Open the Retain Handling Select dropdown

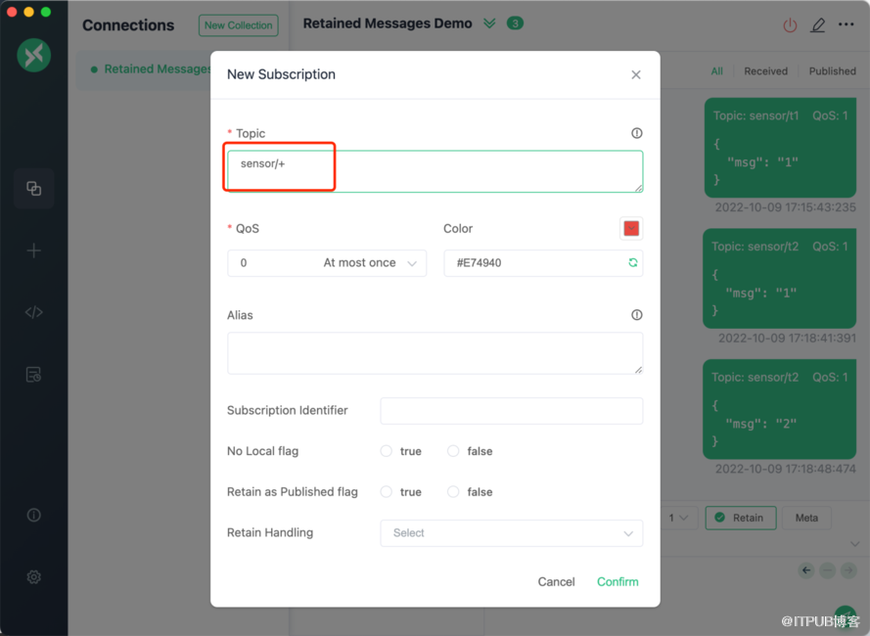click(x=511, y=533)
